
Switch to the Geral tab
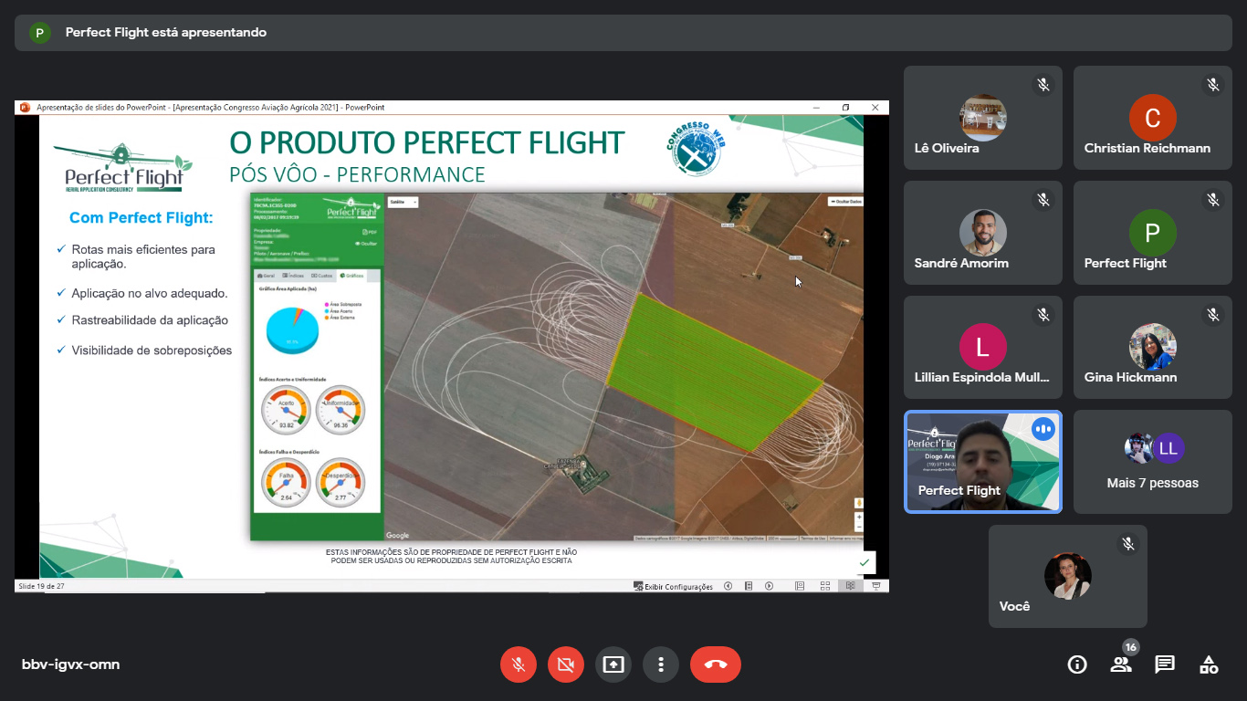tap(267, 275)
